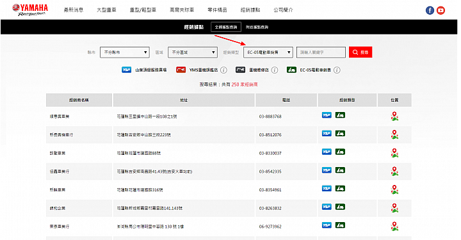Click phone number 03-8263832
This screenshot has width=461, height=240.
270,208
